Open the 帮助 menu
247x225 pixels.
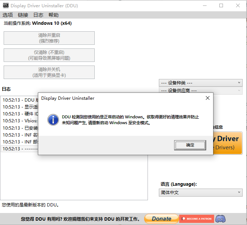(x=54, y=15)
